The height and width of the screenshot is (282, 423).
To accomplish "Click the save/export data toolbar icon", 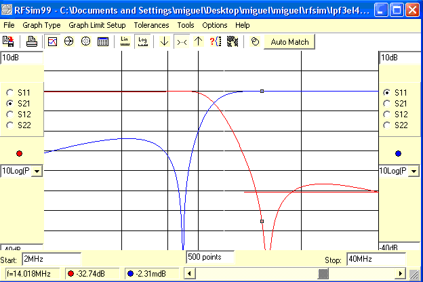I will pos(8,41).
